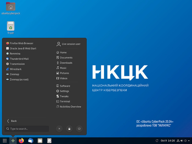Launch Transmission from the menu
The image size is (192, 144).
pyautogui.click(x=17, y=64)
